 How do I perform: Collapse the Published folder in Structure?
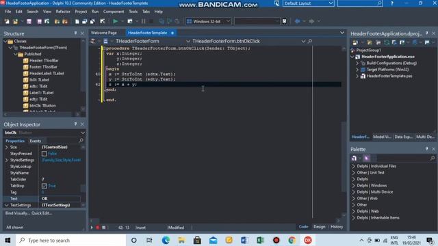15,54
